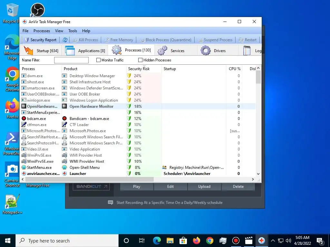Click the process list scroll up arrow
The image size is (330, 247).
258,68
